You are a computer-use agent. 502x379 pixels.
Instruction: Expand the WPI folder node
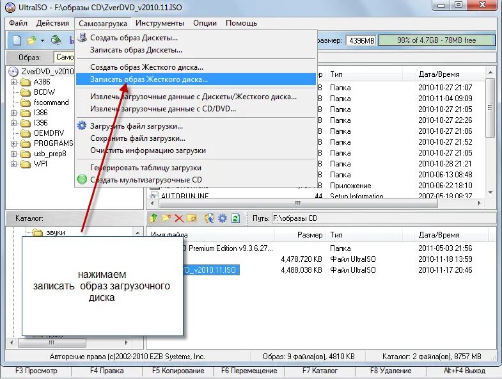13,164
